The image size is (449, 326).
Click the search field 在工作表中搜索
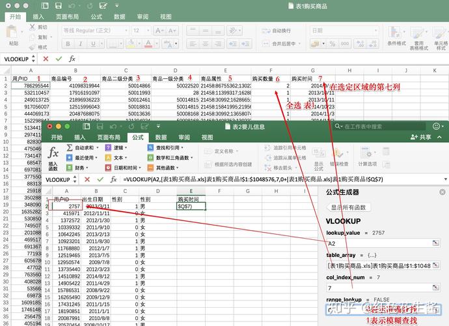pyautogui.click(x=379, y=126)
